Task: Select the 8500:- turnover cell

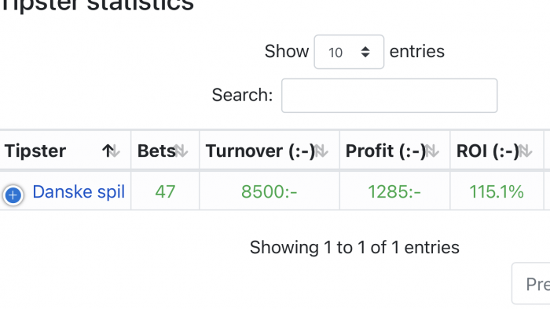Action: 269,191
